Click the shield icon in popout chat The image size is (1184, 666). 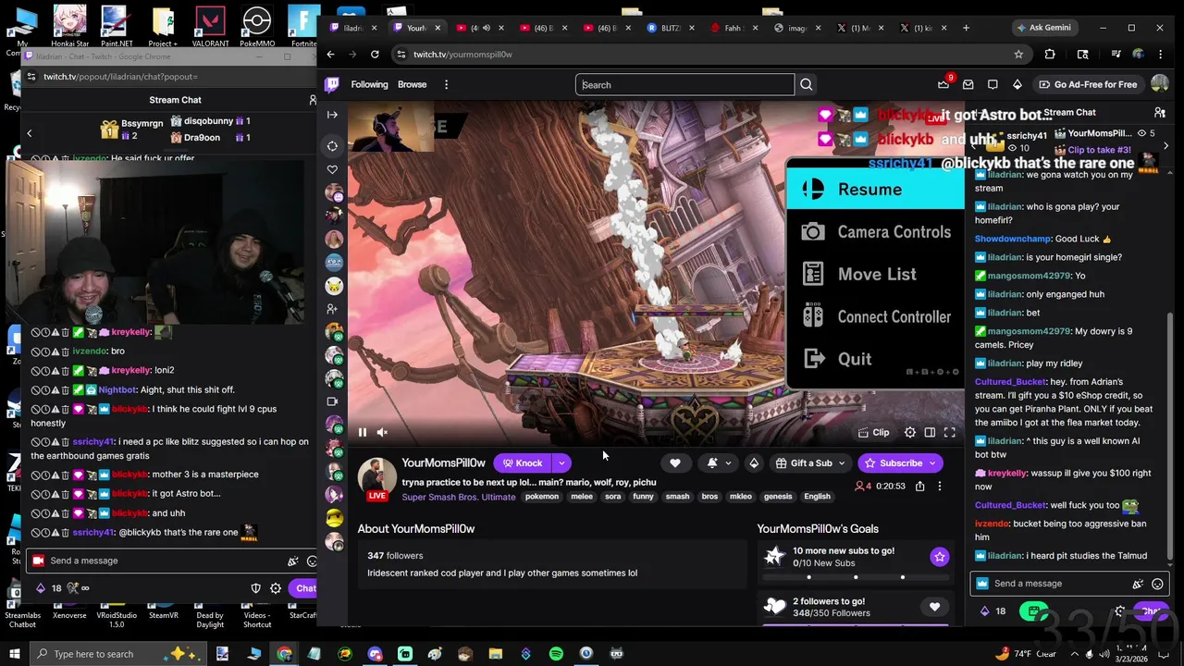tap(256, 588)
